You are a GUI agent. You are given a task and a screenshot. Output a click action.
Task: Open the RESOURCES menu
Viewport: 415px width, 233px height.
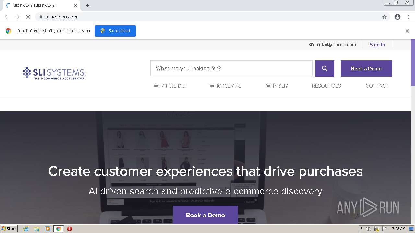click(326, 86)
